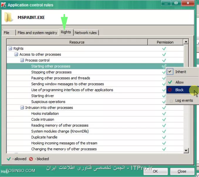This screenshot has height=177, width=199.
Task: Select Changing the memory of other processes
Action: pyautogui.click(x=95, y=149)
